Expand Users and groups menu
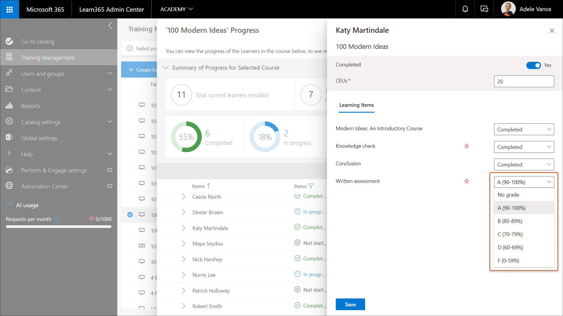The image size is (563, 316). click(x=110, y=73)
